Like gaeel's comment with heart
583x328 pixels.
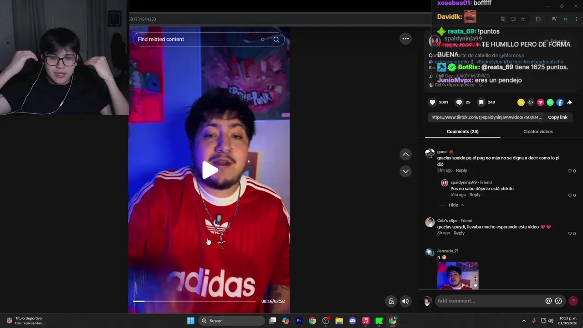coord(569,171)
